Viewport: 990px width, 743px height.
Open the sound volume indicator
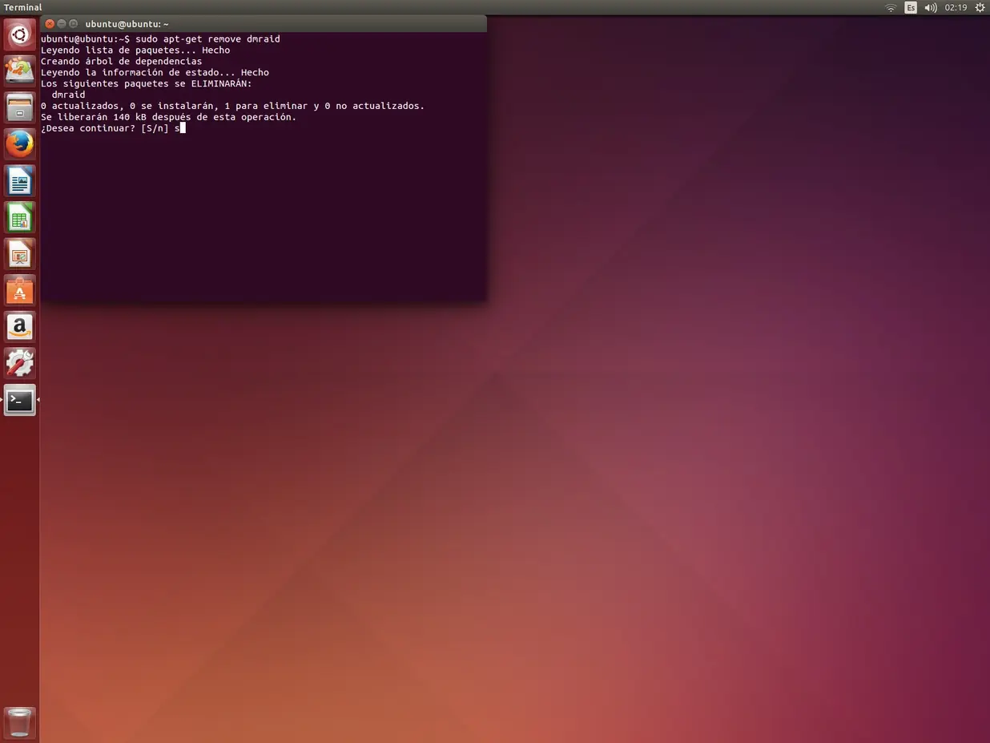point(931,7)
